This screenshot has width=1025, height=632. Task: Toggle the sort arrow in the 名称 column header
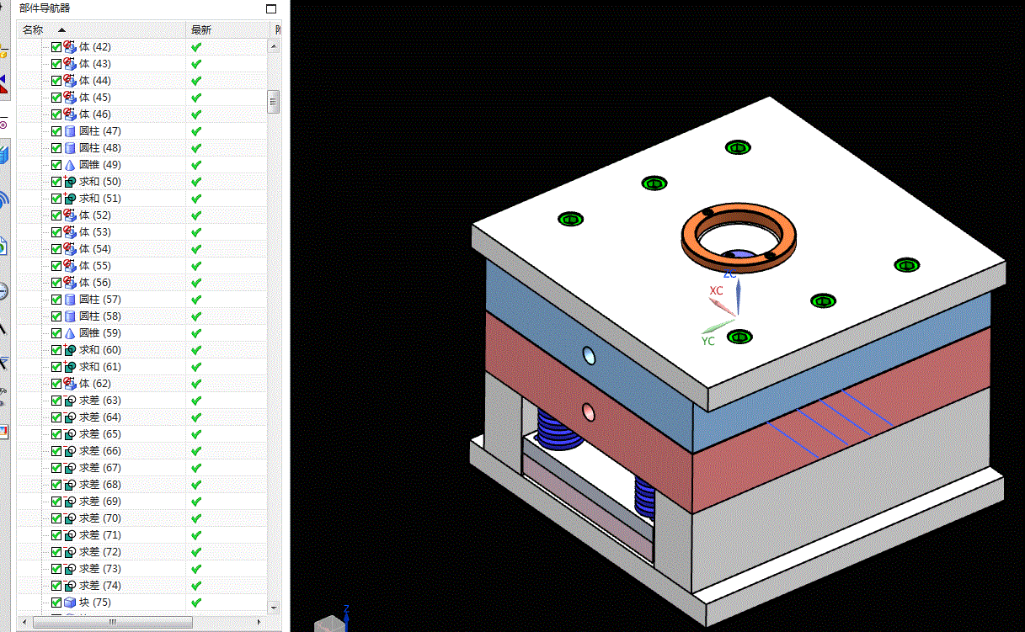(x=61, y=30)
